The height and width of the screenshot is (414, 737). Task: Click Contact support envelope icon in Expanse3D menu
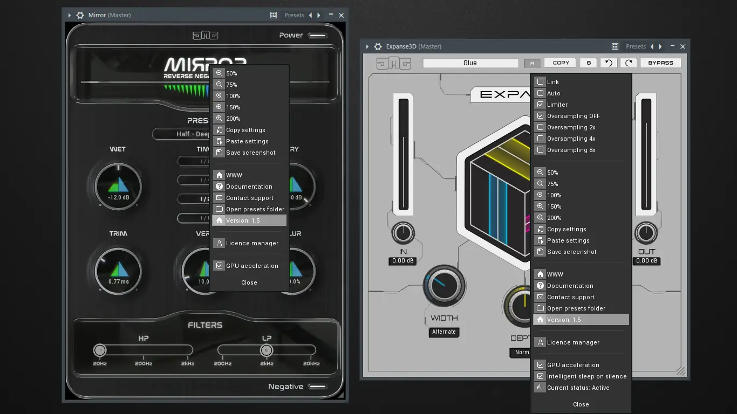point(540,297)
